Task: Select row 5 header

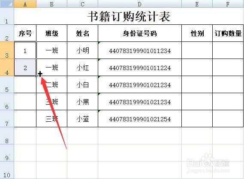Action: click(7, 85)
